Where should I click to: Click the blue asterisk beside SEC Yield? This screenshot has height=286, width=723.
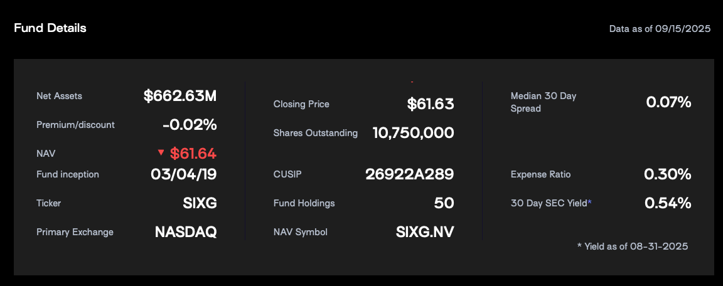(589, 201)
